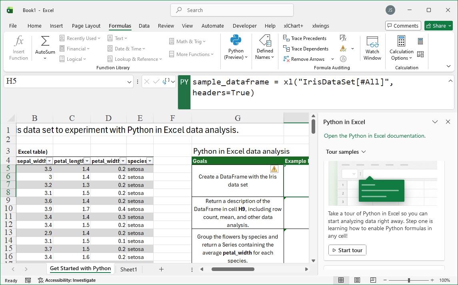Click the Comments button
This screenshot has height=285, width=458.
(403, 26)
